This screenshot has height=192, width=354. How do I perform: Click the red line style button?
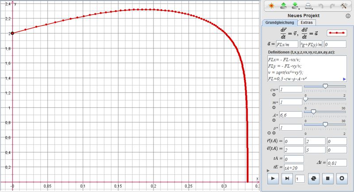tap(337, 33)
